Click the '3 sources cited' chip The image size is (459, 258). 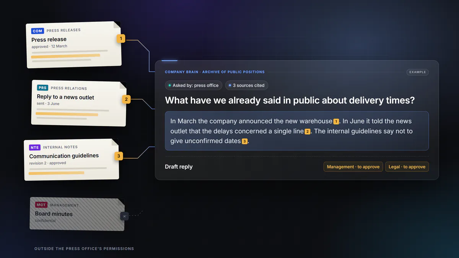click(247, 85)
